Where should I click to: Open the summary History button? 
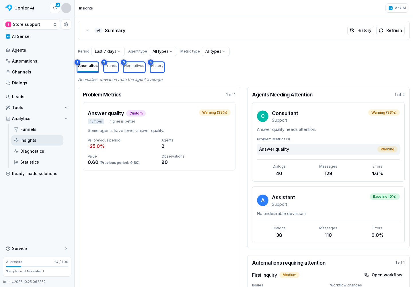click(x=361, y=30)
